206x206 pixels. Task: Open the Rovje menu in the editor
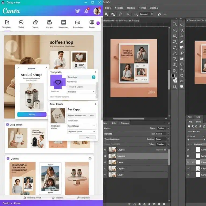coord(108,8)
